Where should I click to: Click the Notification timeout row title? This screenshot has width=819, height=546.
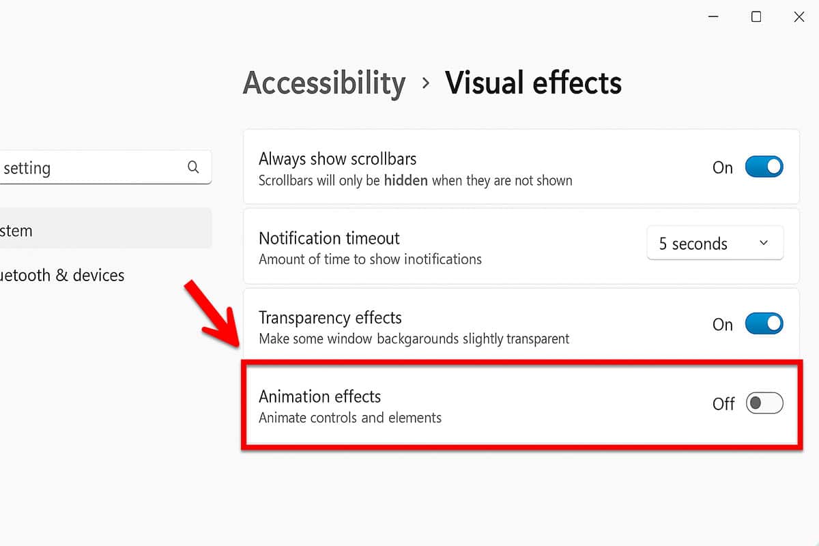point(329,238)
